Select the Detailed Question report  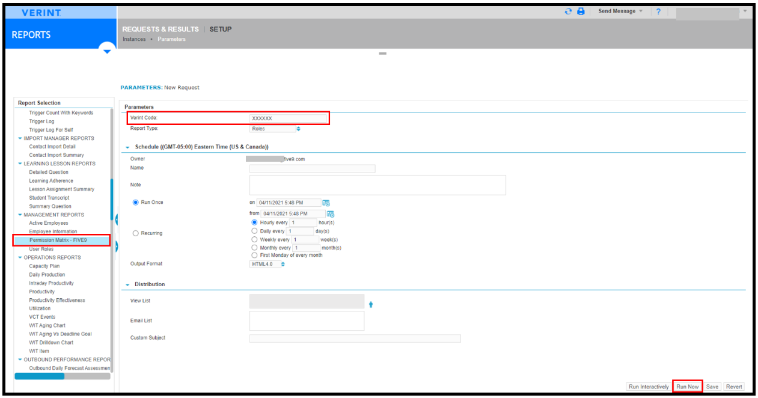49,172
